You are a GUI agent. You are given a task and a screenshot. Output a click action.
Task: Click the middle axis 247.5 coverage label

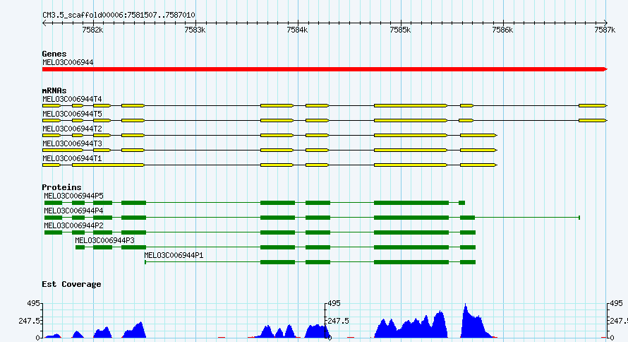tap(339, 321)
